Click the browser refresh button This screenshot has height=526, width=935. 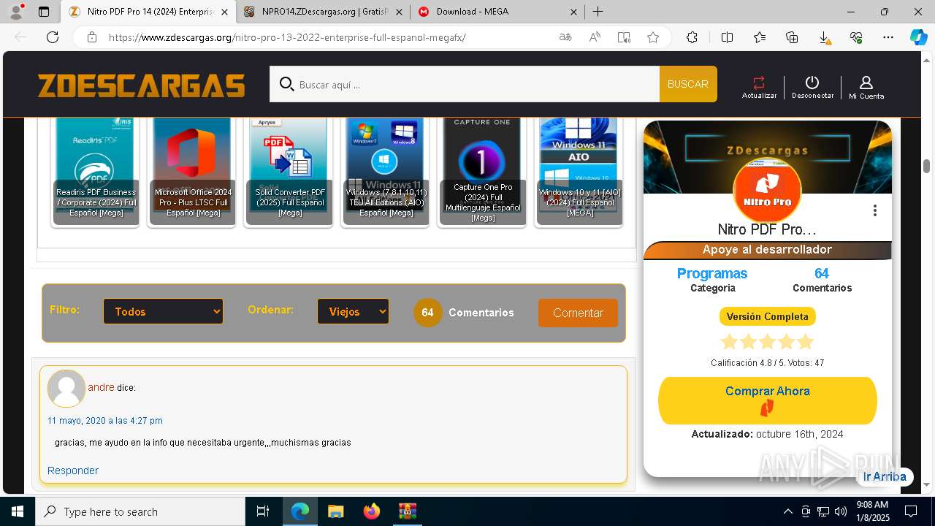pos(53,37)
